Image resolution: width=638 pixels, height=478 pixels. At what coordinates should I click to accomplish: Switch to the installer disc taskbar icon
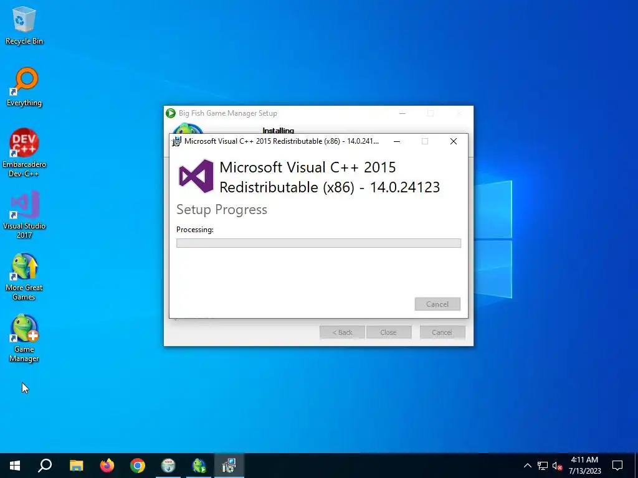(168, 466)
